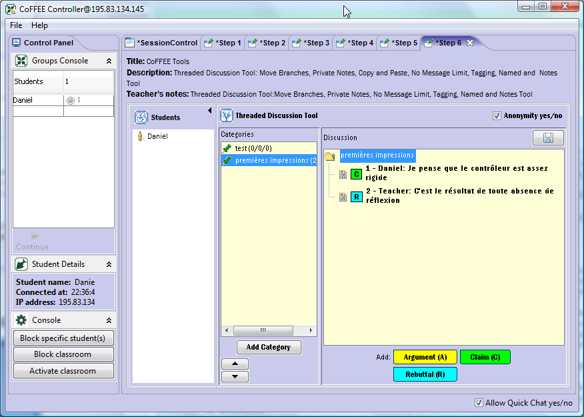Collapse the Students sidebar with arrow

pos(210,110)
